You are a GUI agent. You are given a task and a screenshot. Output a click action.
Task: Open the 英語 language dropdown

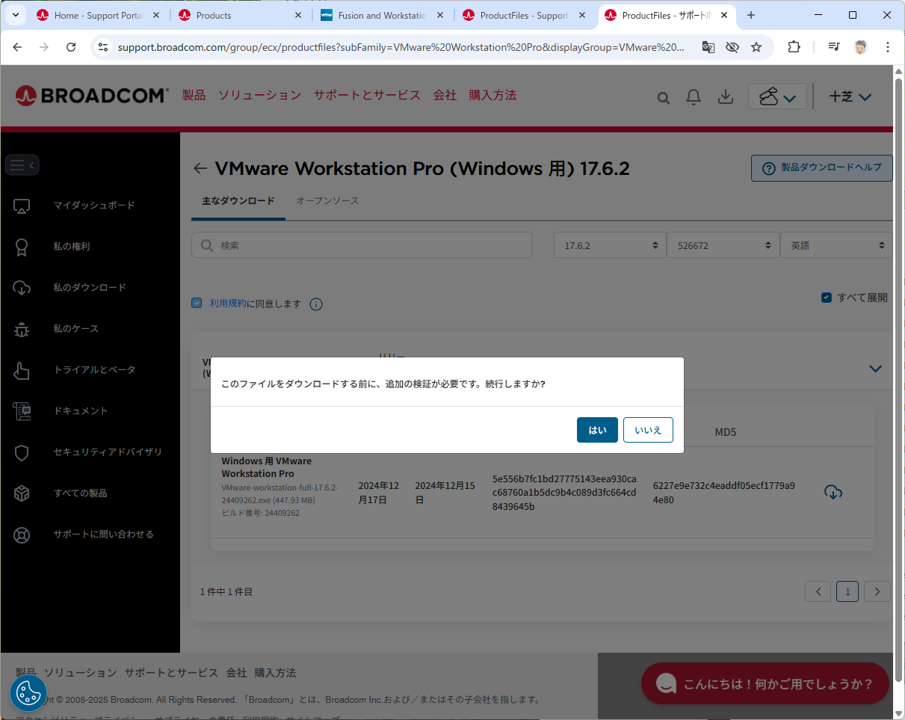coord(835,245)
